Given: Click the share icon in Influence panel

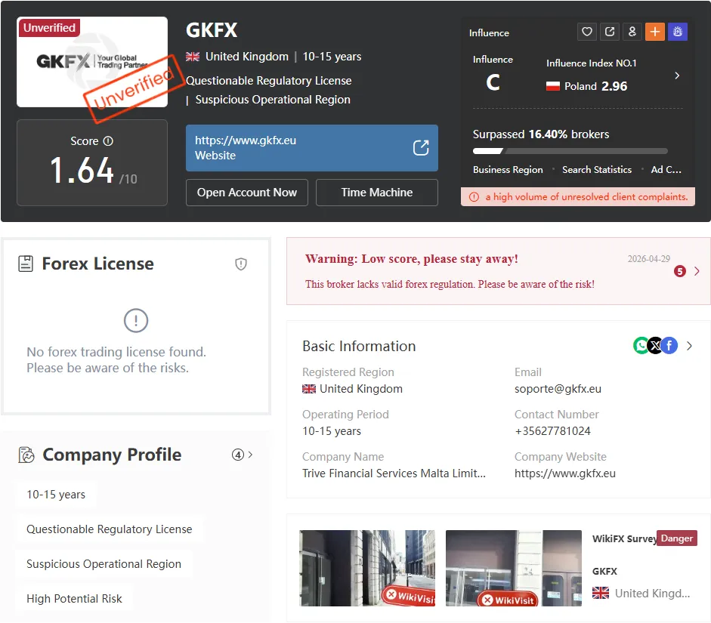Looking at the screenshot, I should point(610,32).
